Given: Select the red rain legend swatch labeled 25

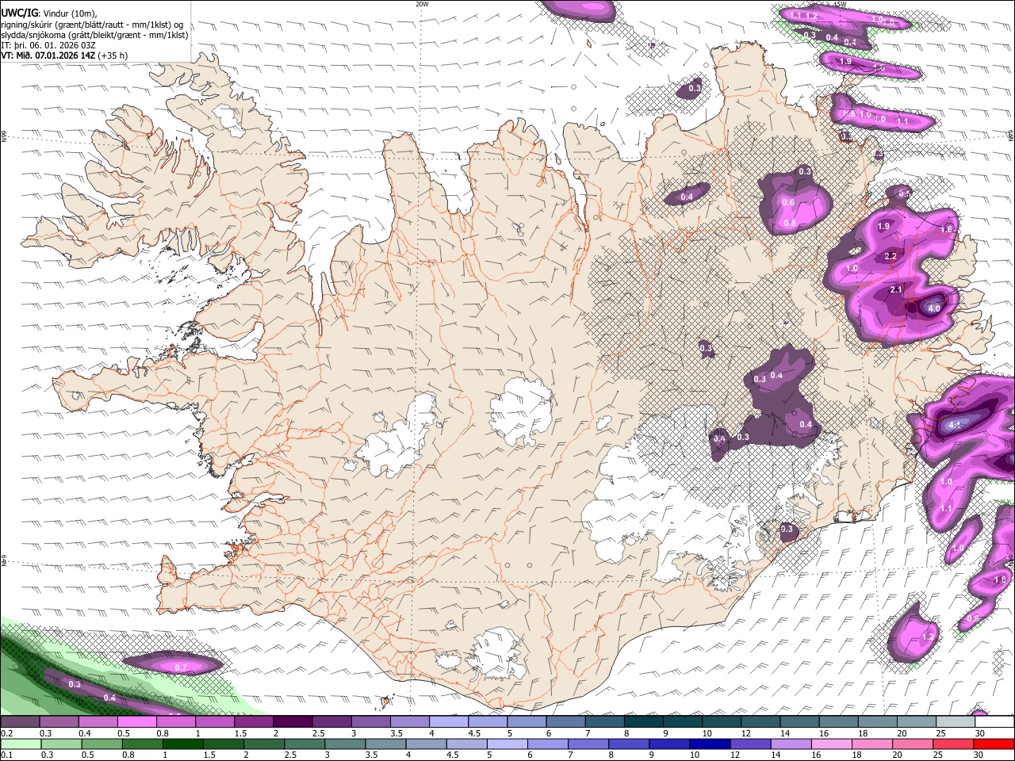Looking at the screenshot, I should click(x=953, y=744).
